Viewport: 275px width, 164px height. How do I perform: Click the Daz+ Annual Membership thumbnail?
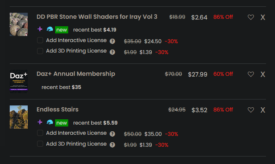coord(19,81)
